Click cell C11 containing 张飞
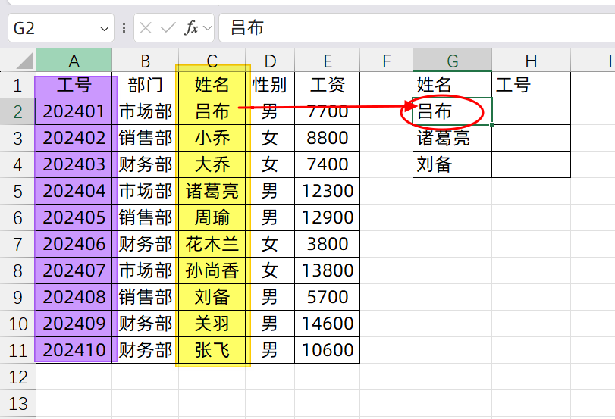 pos(212,350)
